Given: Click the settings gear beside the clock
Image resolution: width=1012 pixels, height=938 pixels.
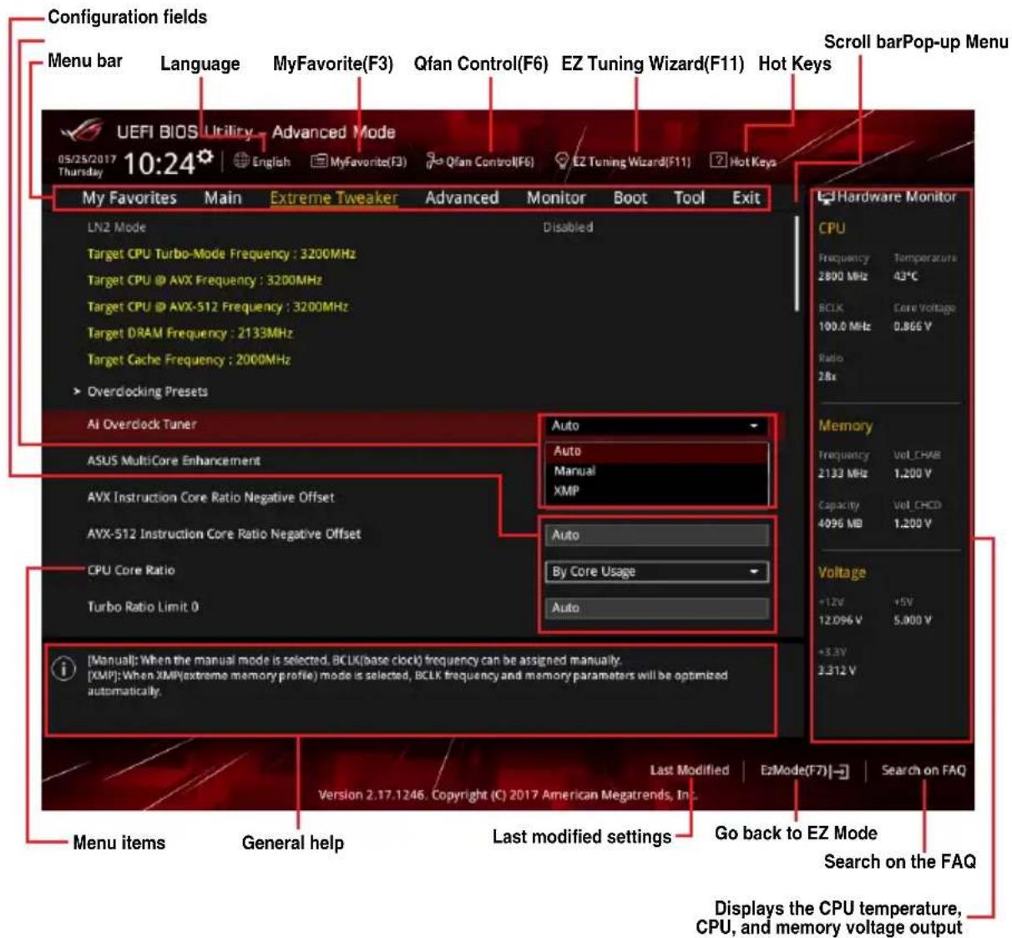Looking at the screenshot, I should [x=205, y=156].
